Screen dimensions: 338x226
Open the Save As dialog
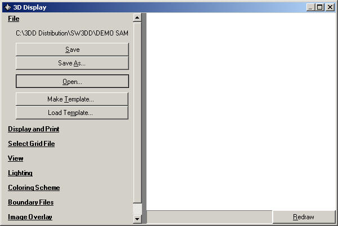point(72,63)
